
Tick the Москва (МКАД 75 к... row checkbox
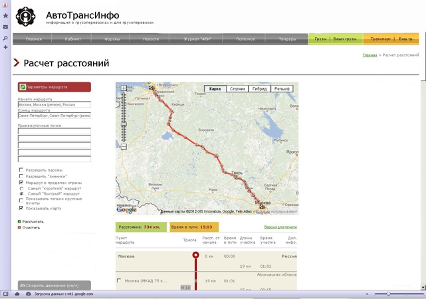point(119,280)
